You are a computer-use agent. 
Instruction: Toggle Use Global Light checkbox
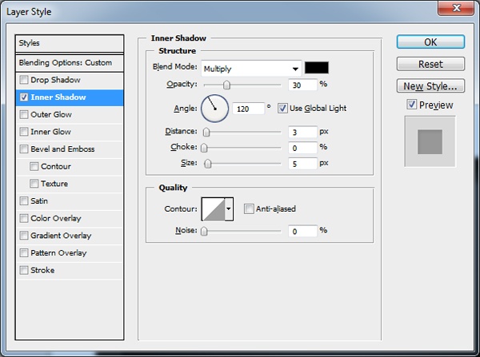click(x=282, y=108)
